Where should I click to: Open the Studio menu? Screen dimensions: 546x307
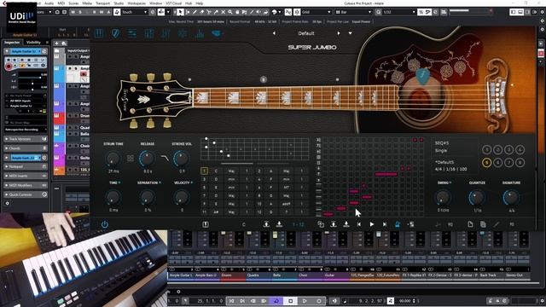pos(119,3)
